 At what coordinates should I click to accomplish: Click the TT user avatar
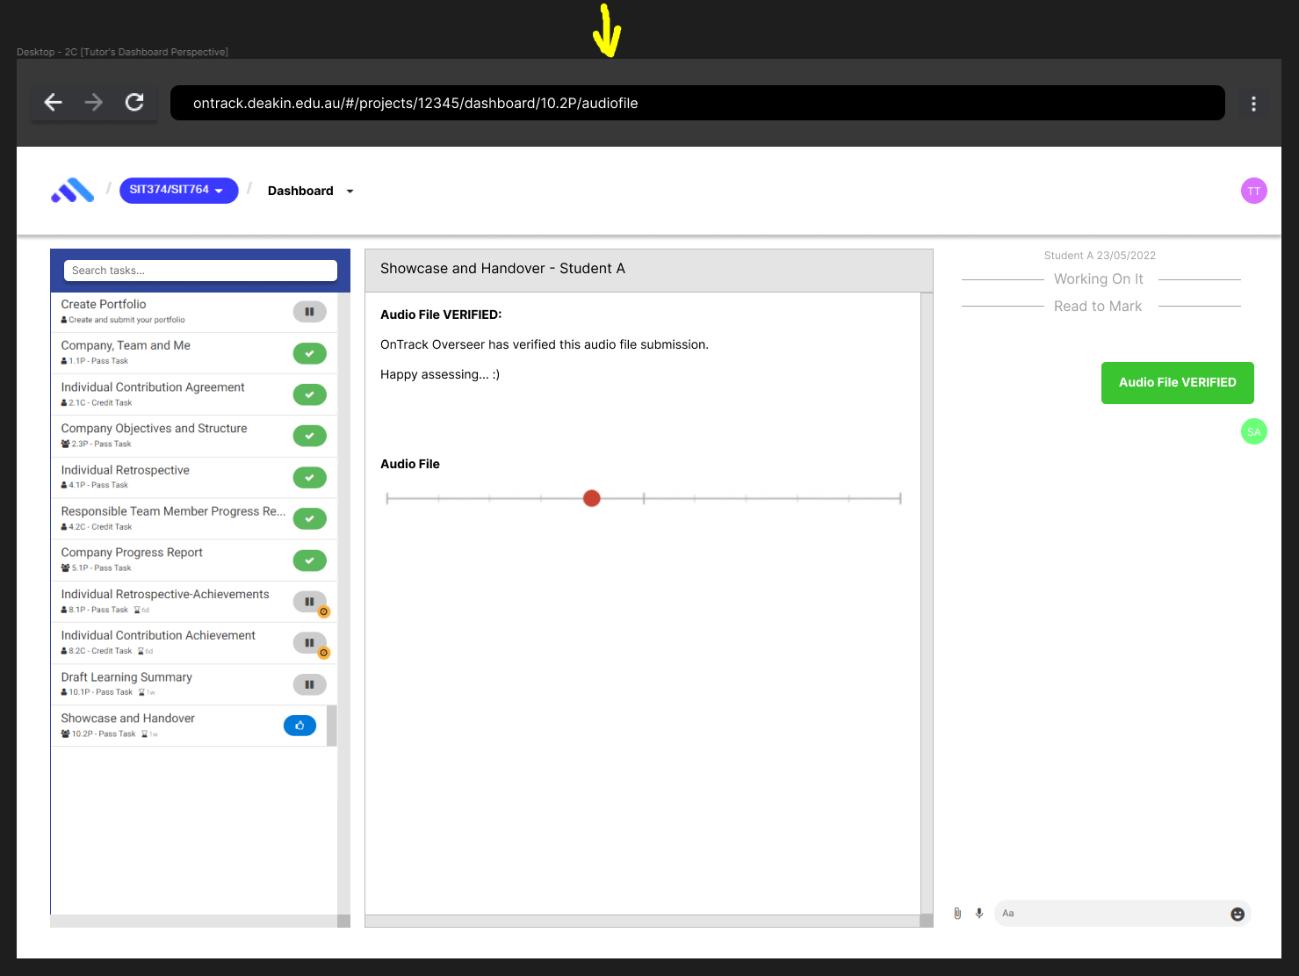tap(1253, 191)
